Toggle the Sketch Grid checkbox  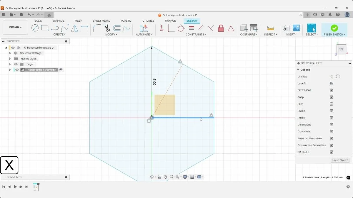332,90
